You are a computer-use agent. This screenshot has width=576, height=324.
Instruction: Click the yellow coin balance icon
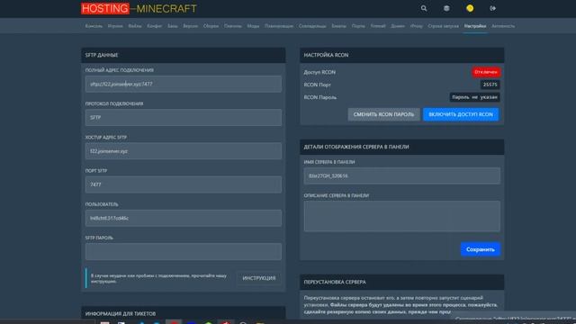pyautogui.click(x=470, y=8)
